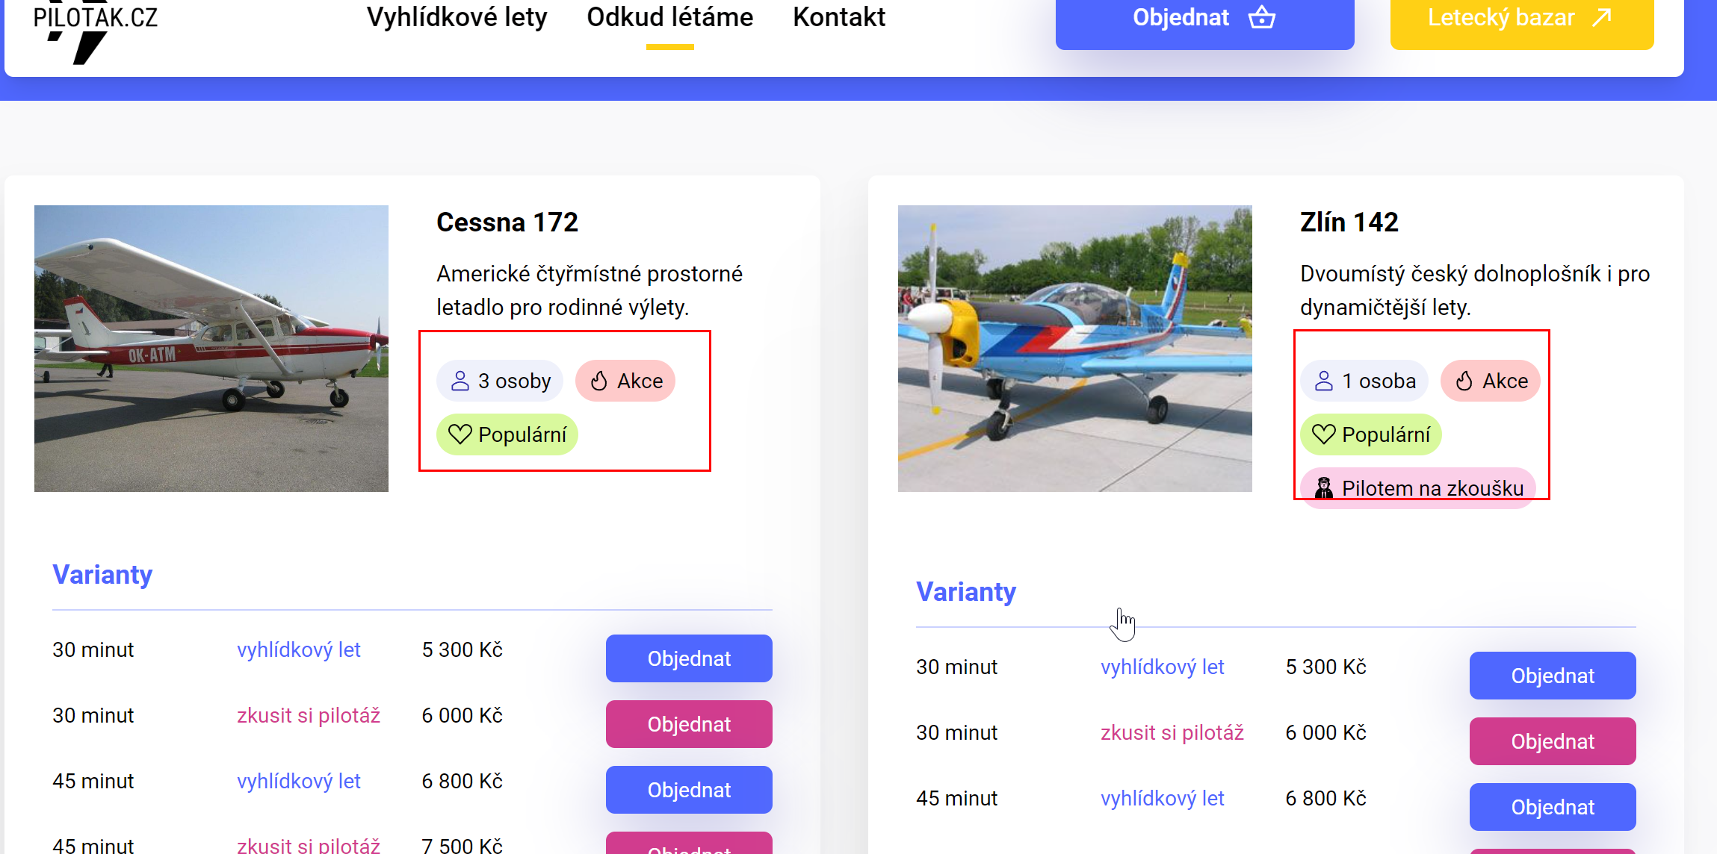Open Cessna 30 minut zkusit si pilotáž link

coord(309,715)
